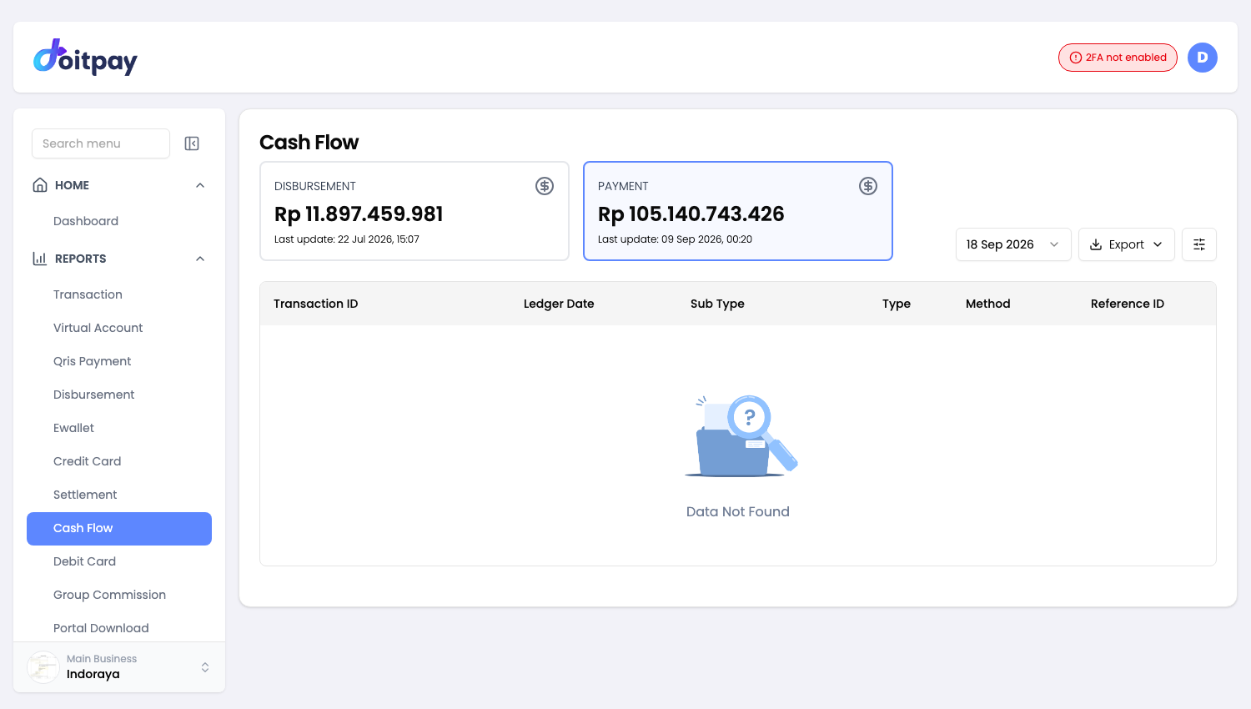
Task: Click the Ledger Date column header
Action: tap(559, 304)
